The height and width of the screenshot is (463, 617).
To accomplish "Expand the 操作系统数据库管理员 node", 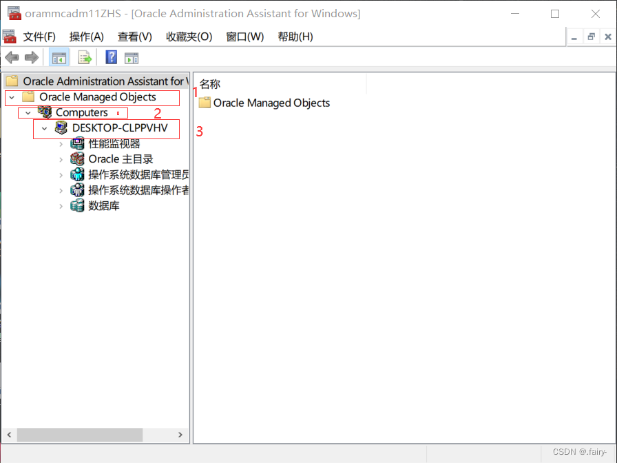I will pos(61,175).
